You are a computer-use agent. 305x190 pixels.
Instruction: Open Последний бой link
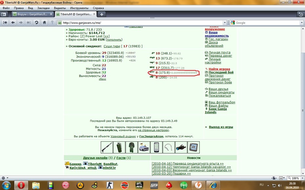[221, 72]
